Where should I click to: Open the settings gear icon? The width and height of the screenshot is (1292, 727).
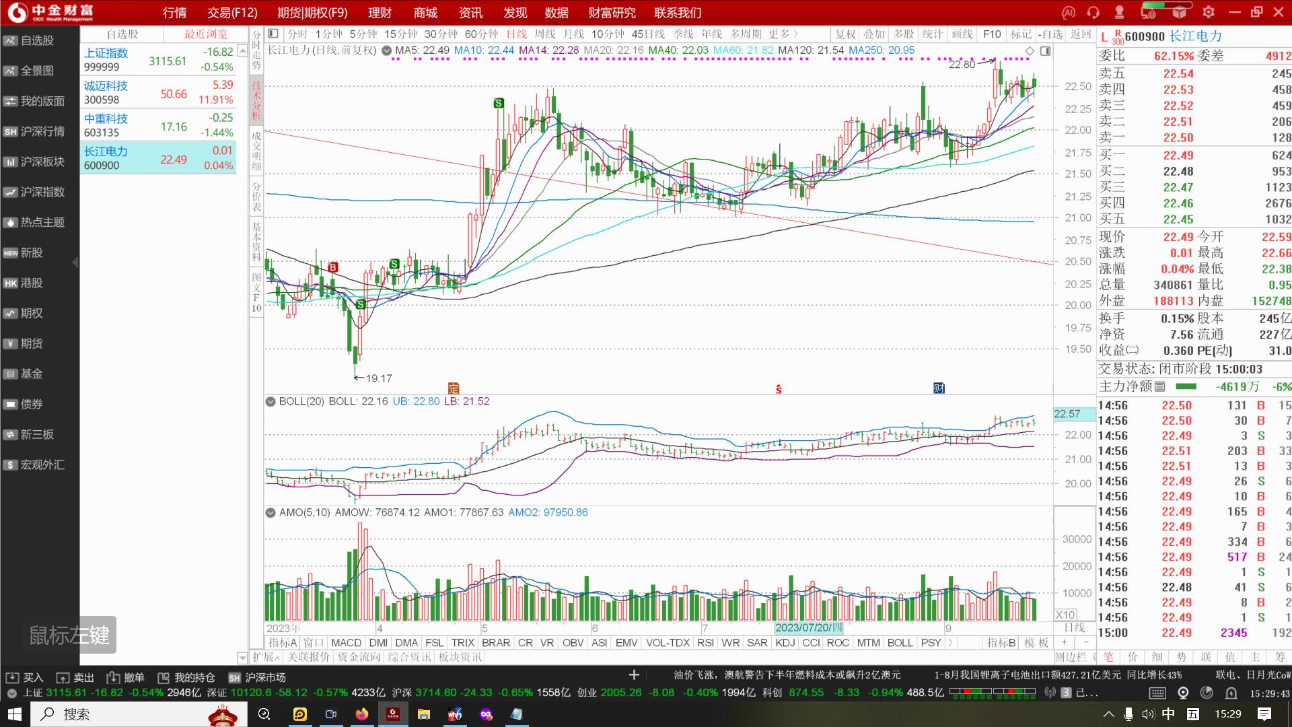pos(1209,12)
